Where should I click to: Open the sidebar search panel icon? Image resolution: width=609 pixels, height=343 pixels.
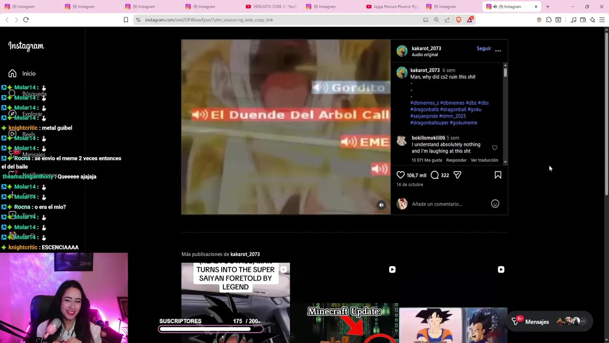(x=558, y=20)
